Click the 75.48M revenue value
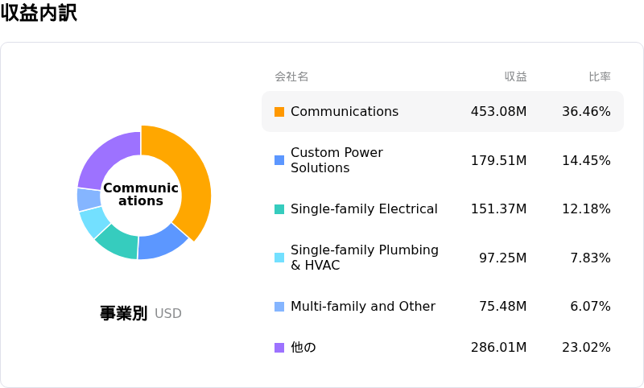The width and height of the screenshot is (644, 388). tap(502, 306)
